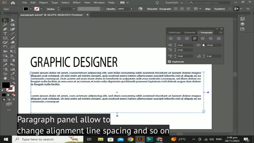254x143 pixels.
Task: Select the Shape Builder tool
Action: tap(5, 56)
